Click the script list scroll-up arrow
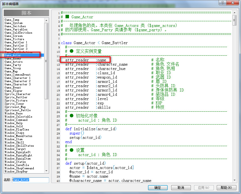The image size is (241, 194). pyautogui.click(x=46, y=20)
